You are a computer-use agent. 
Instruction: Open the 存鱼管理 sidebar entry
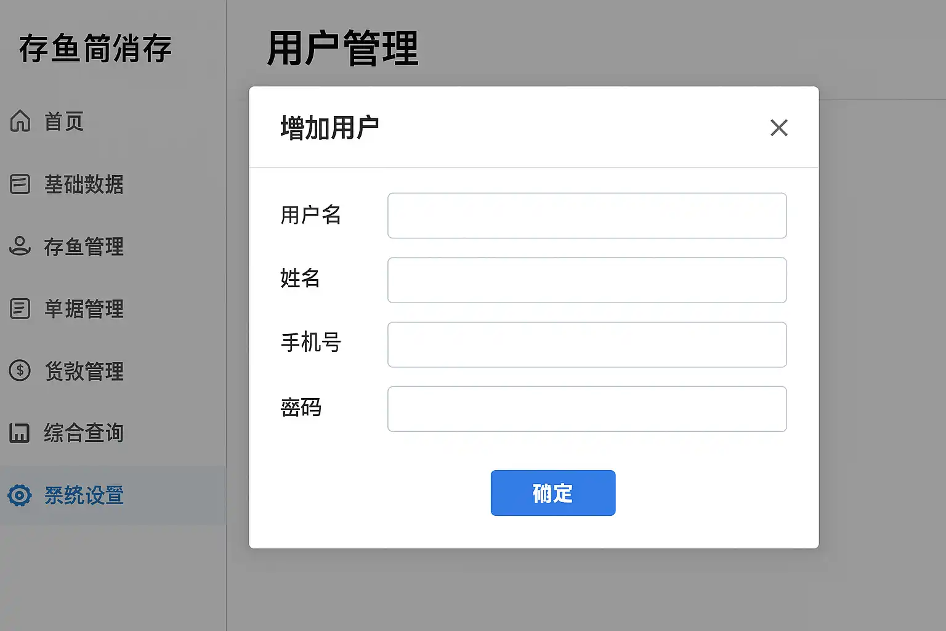tap(84, 246)
